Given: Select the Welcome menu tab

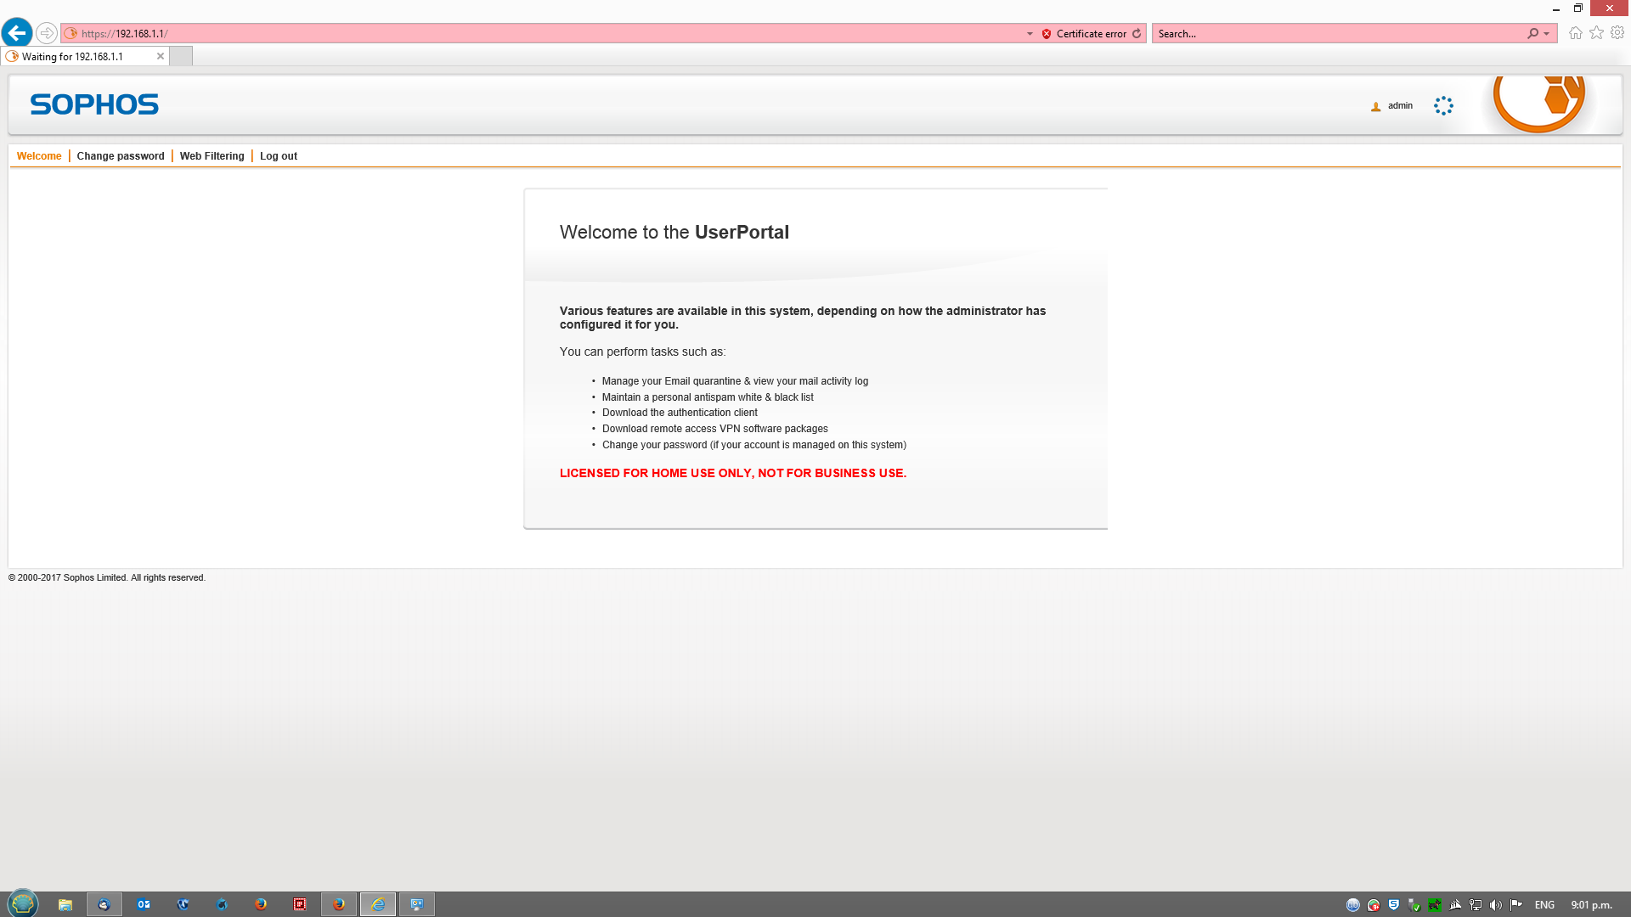Looking at the screenshot, I should [39, 156].
